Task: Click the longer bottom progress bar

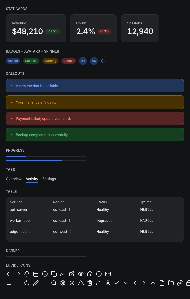Action: pyautogui.click(x=46, y=160)
